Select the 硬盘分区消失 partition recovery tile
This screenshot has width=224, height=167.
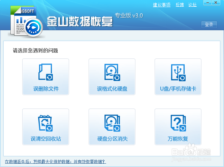pos(112,127)
